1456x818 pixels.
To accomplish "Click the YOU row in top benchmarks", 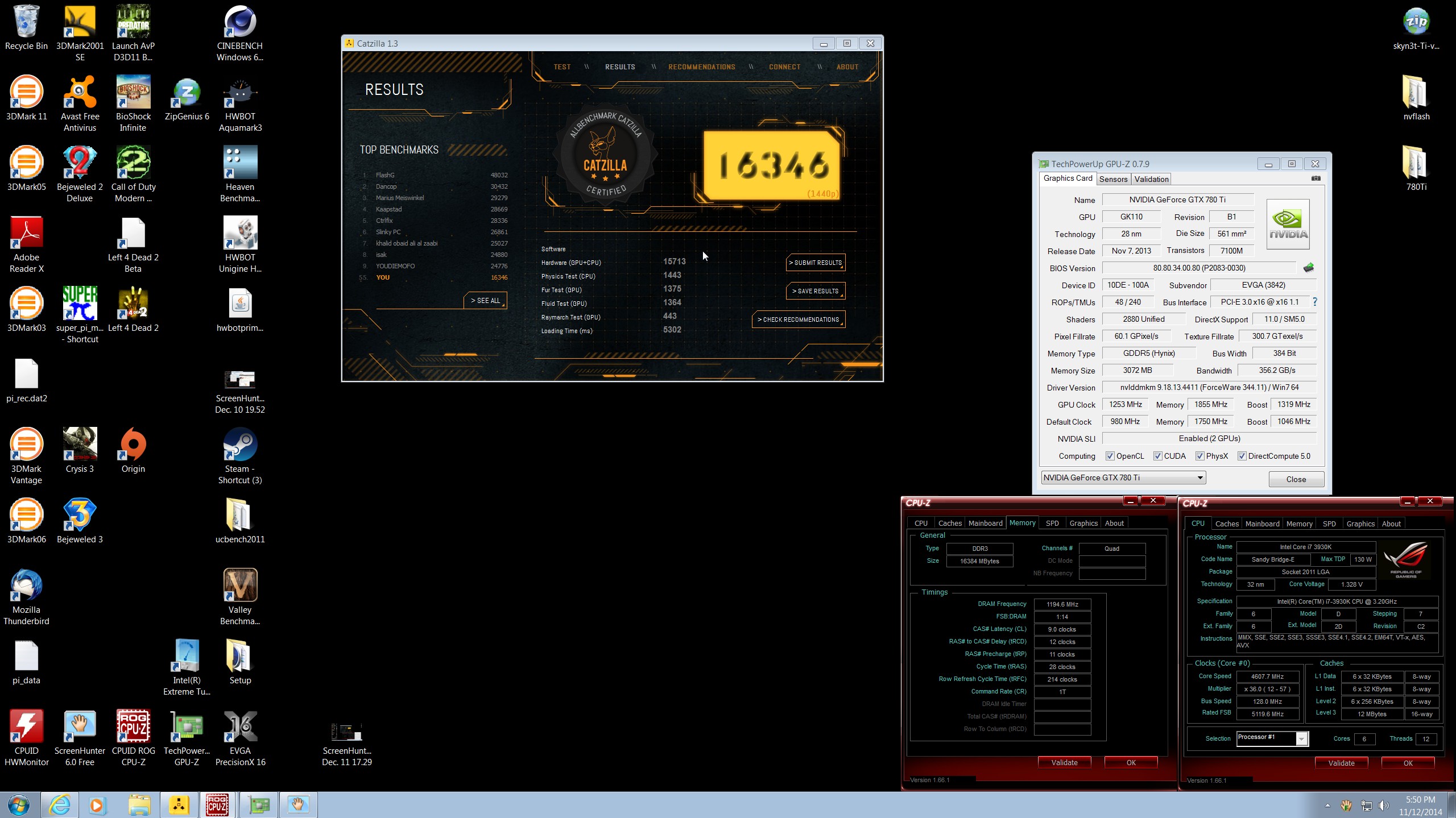I will pyautogui.click(x=435, y=277).
